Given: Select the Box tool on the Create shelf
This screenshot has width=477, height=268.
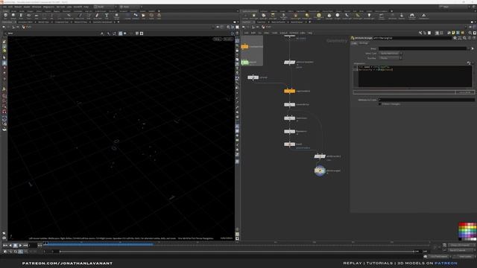Looking at the screenshot, I should (5, 16).
